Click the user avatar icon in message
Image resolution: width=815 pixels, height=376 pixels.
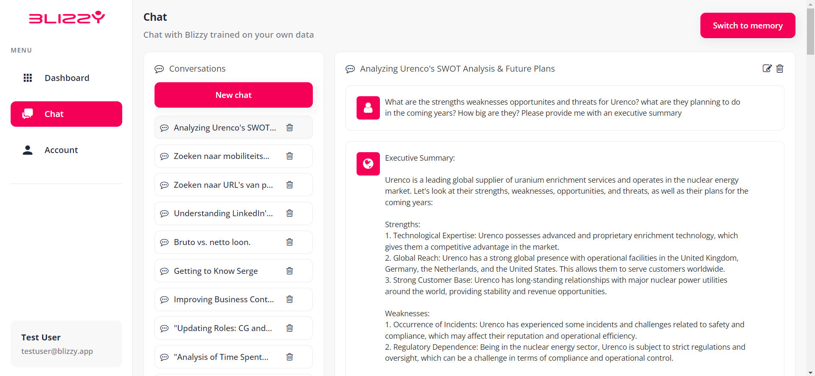click(368, 108)
